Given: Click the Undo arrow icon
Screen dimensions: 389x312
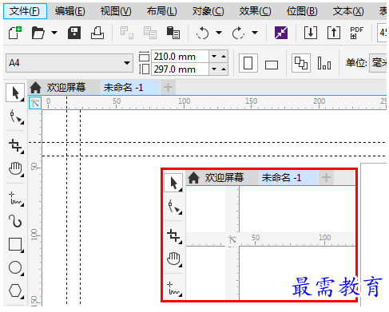Looking at the screenshot, I should point(203,33).
